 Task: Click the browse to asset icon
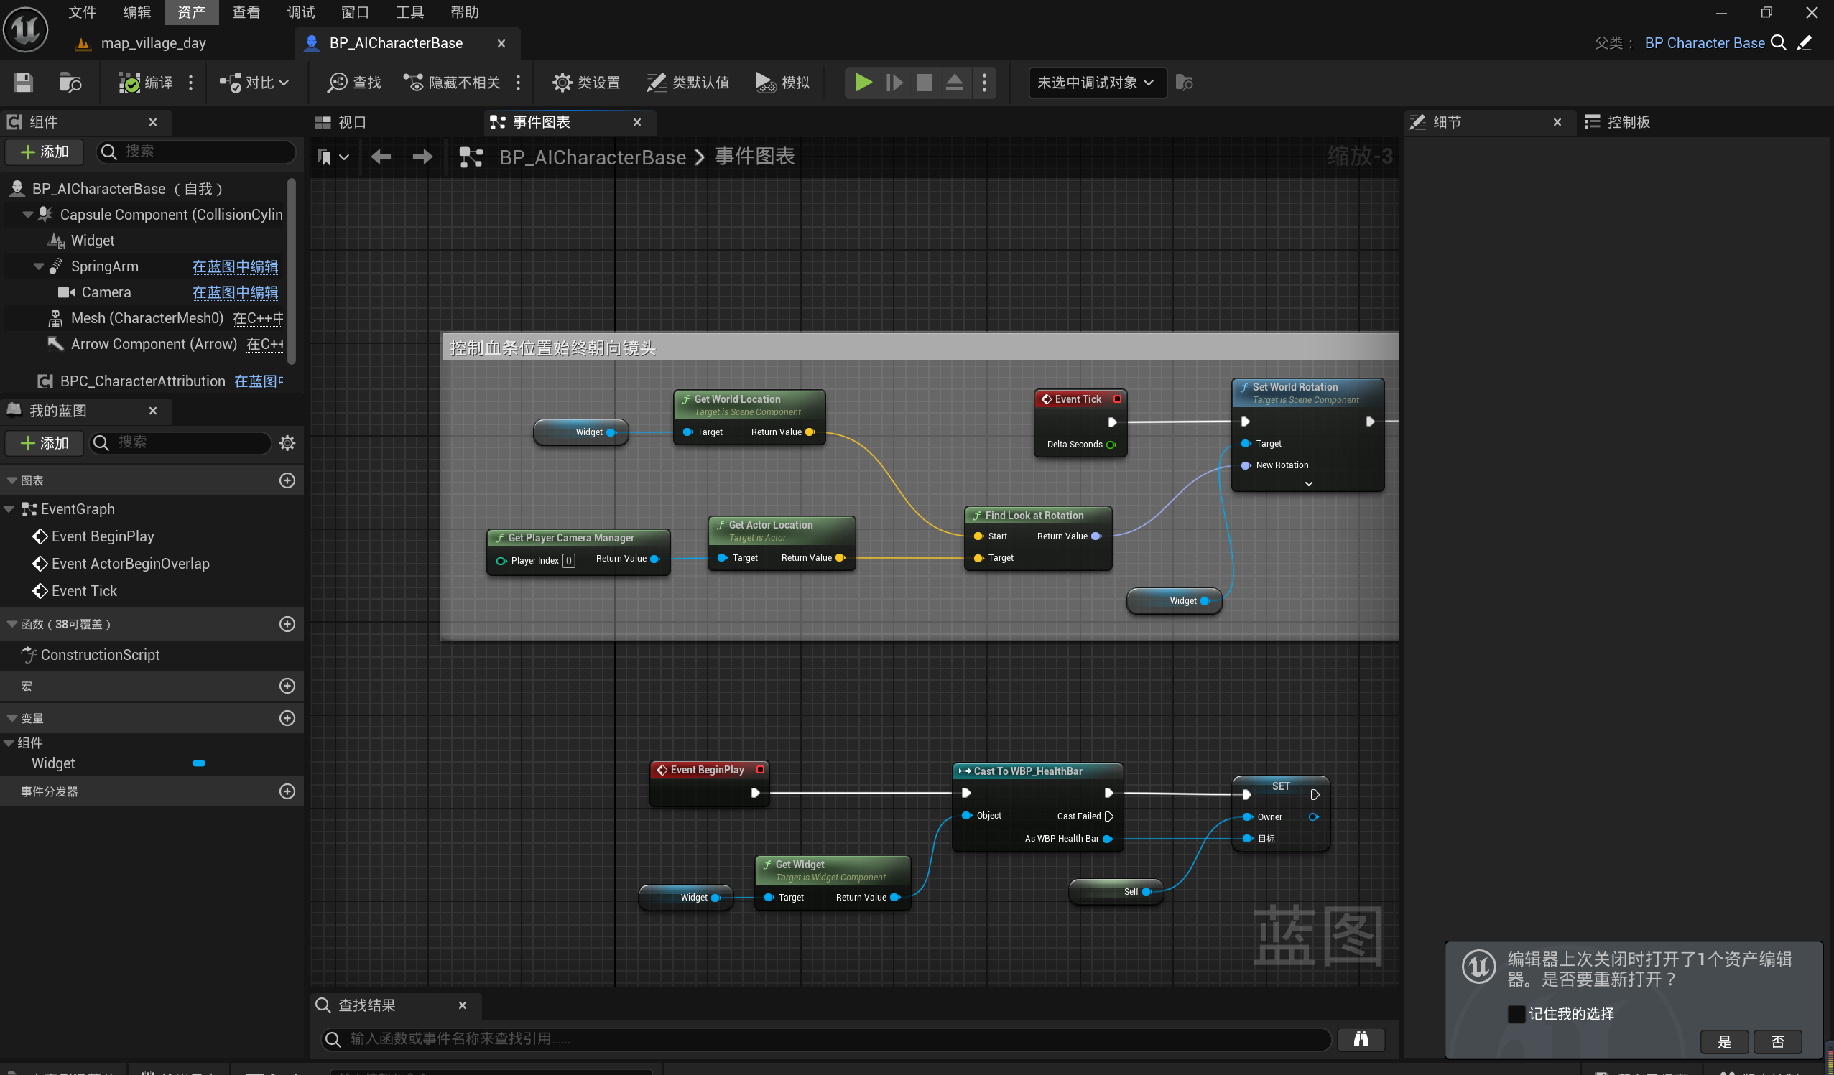[70, 82]
